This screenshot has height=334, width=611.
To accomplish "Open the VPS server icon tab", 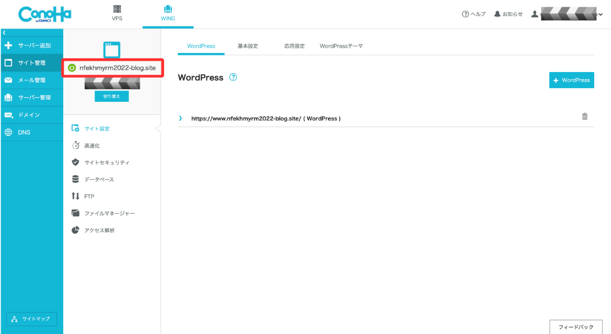I will (117, 13).
